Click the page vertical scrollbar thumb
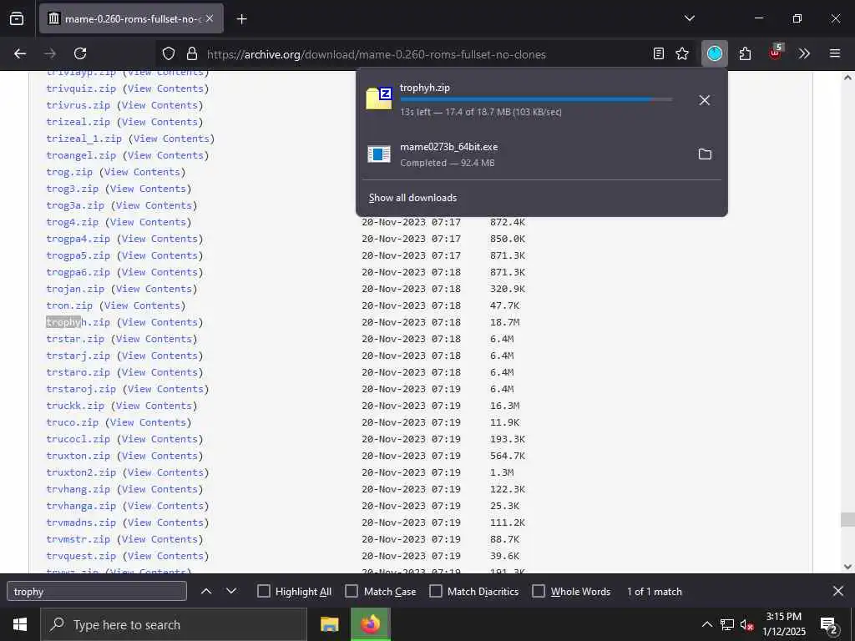 point(847,519)
